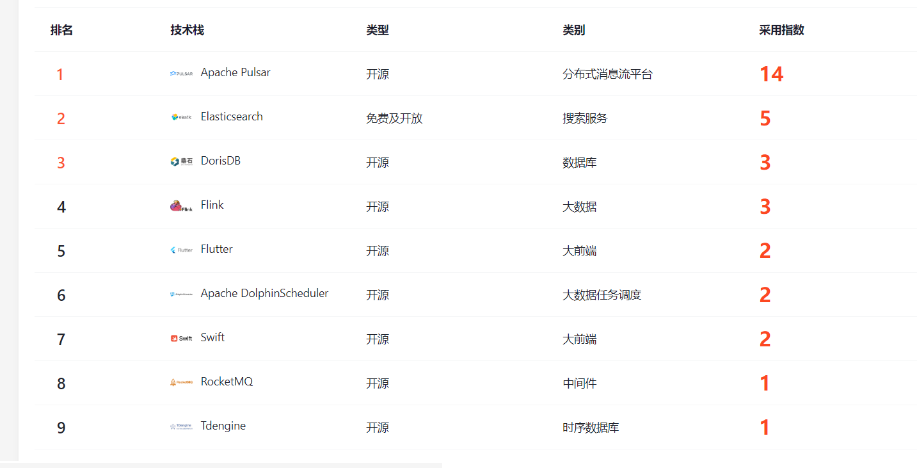
Task: Click rank number 6 in DolphinScheduler row
Action: pos(61,296)
